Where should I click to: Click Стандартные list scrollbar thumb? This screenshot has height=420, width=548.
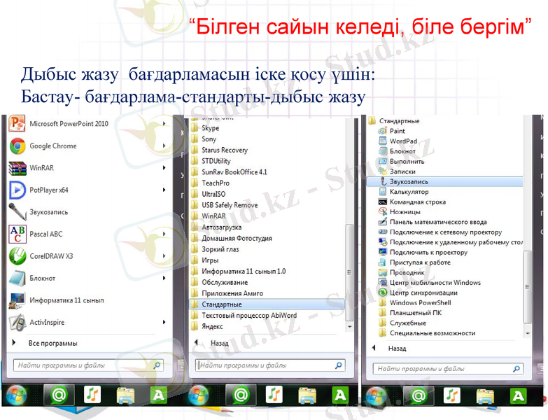click(528, 287)
